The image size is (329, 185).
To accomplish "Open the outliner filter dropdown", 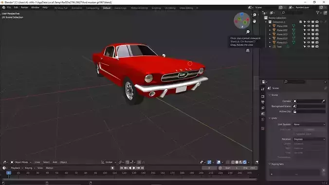I will pos(318,13).
